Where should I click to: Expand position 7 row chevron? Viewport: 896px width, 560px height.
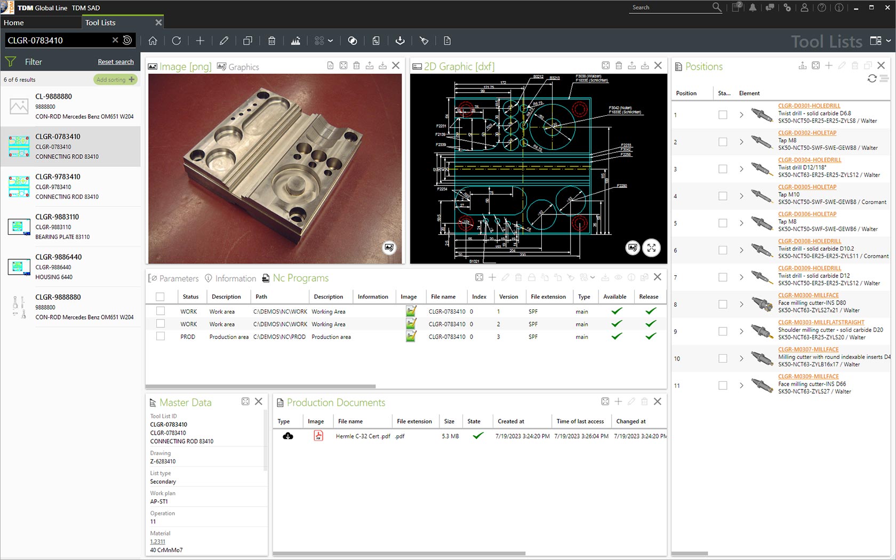coord(741,277)
